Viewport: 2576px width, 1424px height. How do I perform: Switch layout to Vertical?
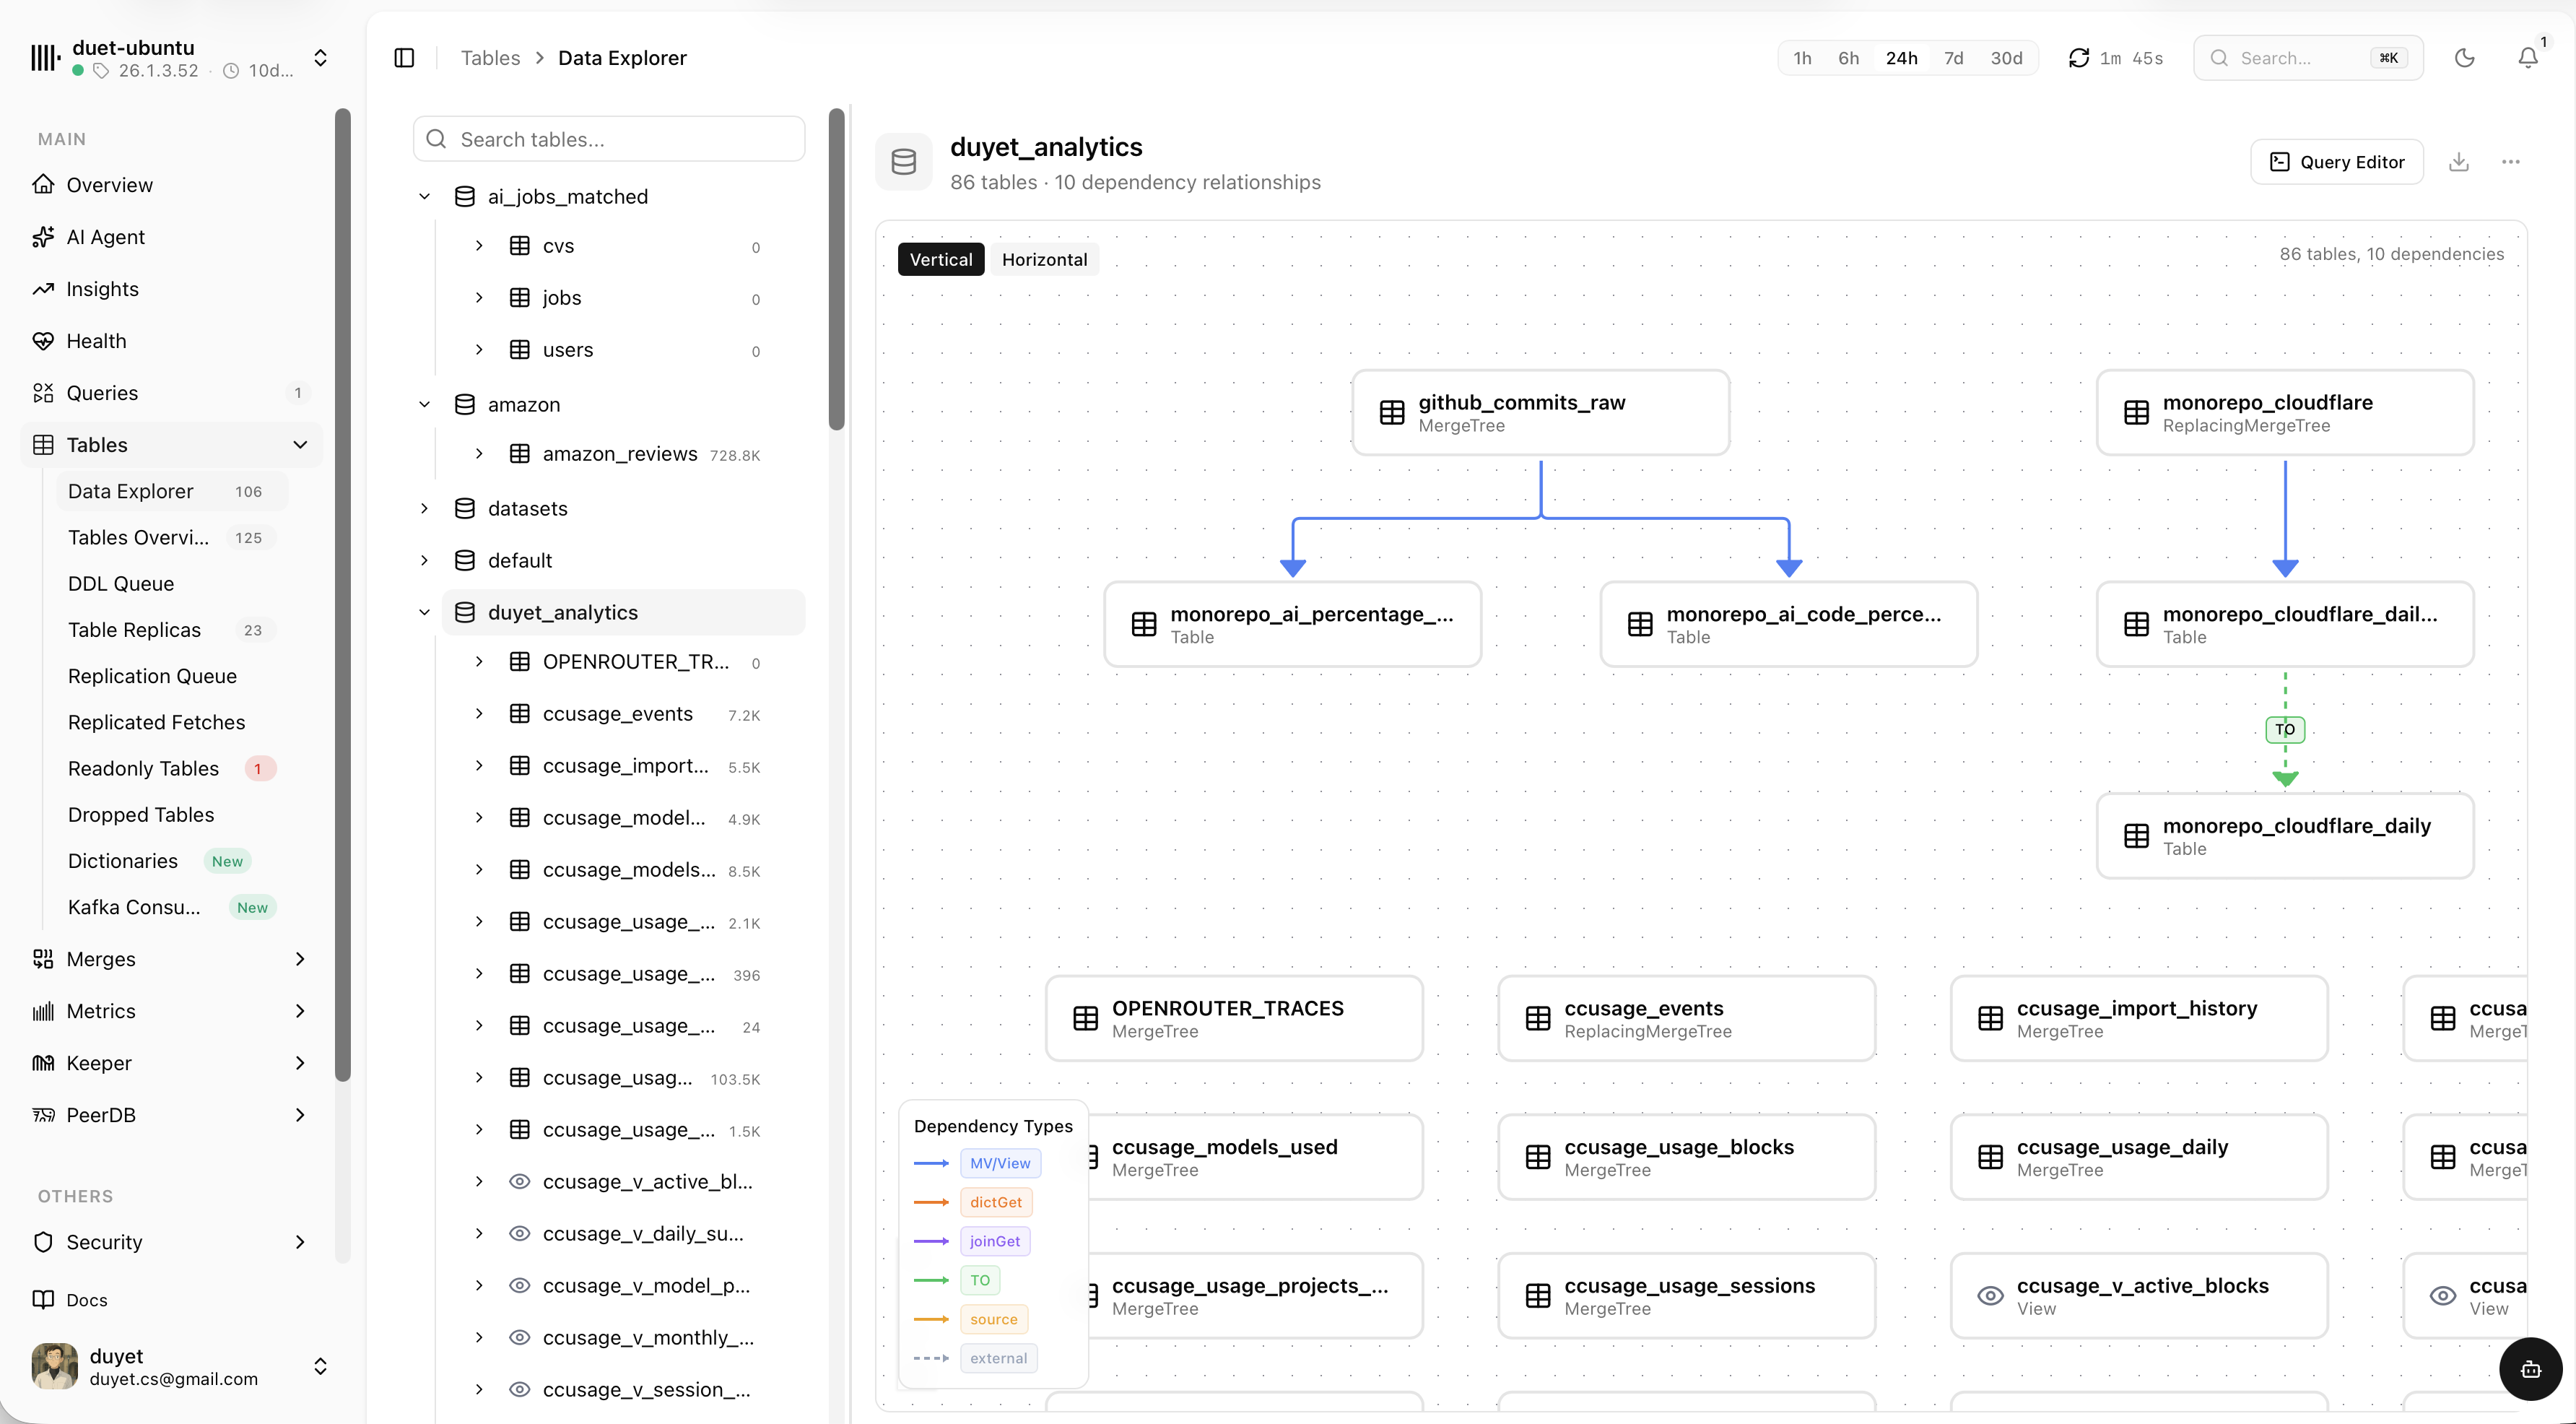[940, 259]
